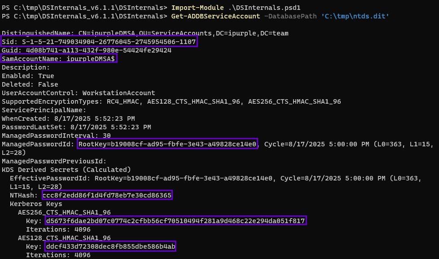Screen dimensions: 439x259
Task: Click the KDS Derived Secrets heading
Action: coord(66,170)
